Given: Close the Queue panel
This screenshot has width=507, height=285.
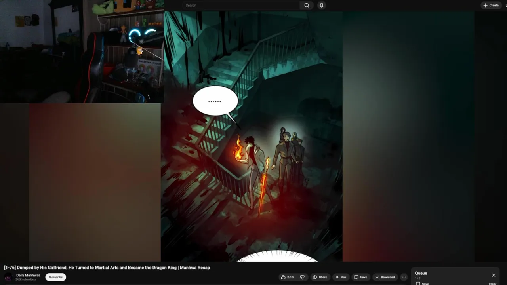Looking at the screenshot, I should (494, 275).
